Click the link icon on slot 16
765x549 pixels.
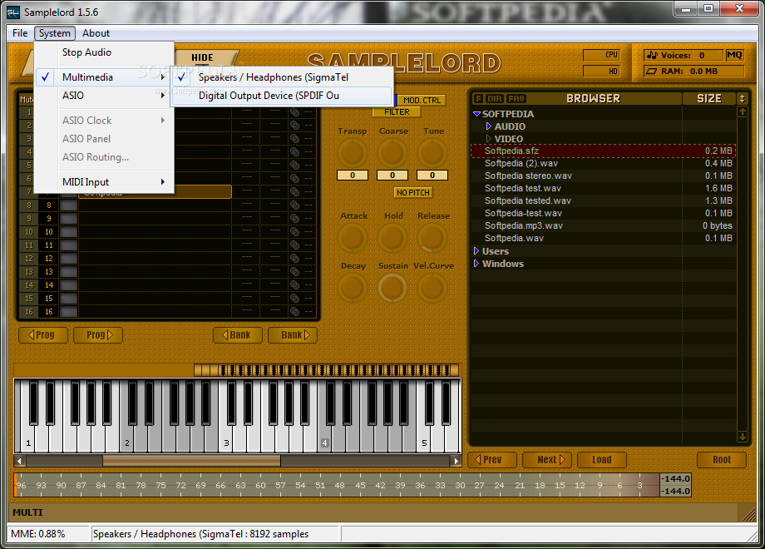click(x=294, y=311)
